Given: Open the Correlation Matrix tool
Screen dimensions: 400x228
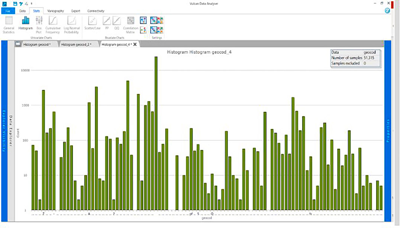Looking at the screenshot, I should pos(130,23).
